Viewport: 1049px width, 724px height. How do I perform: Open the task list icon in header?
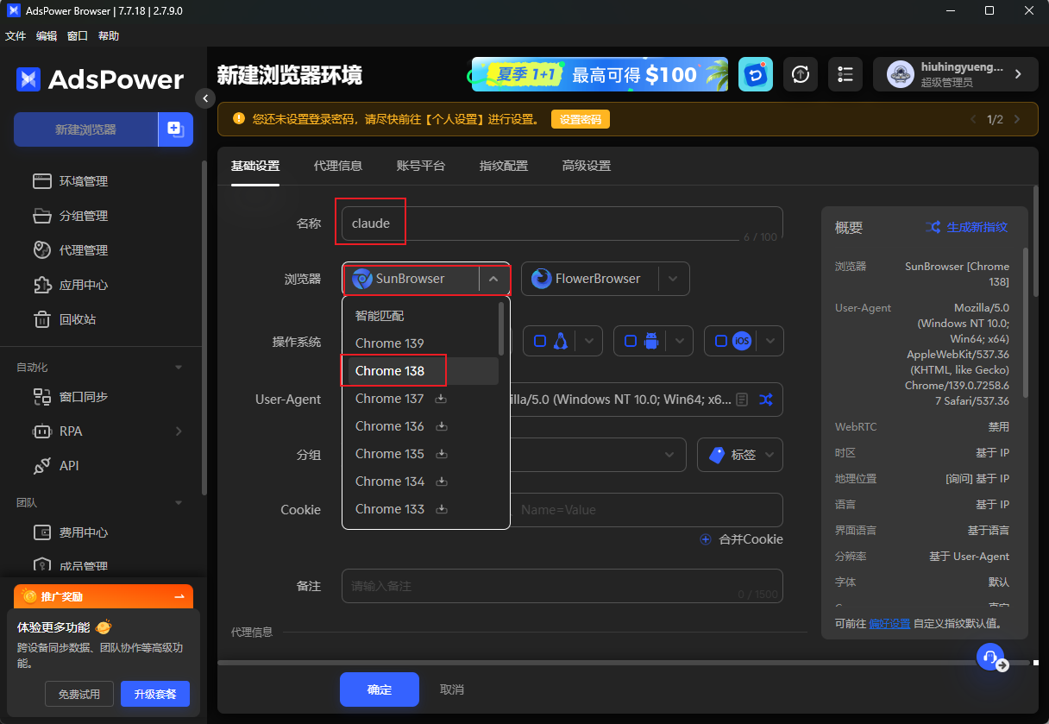[x=845, y=75]
